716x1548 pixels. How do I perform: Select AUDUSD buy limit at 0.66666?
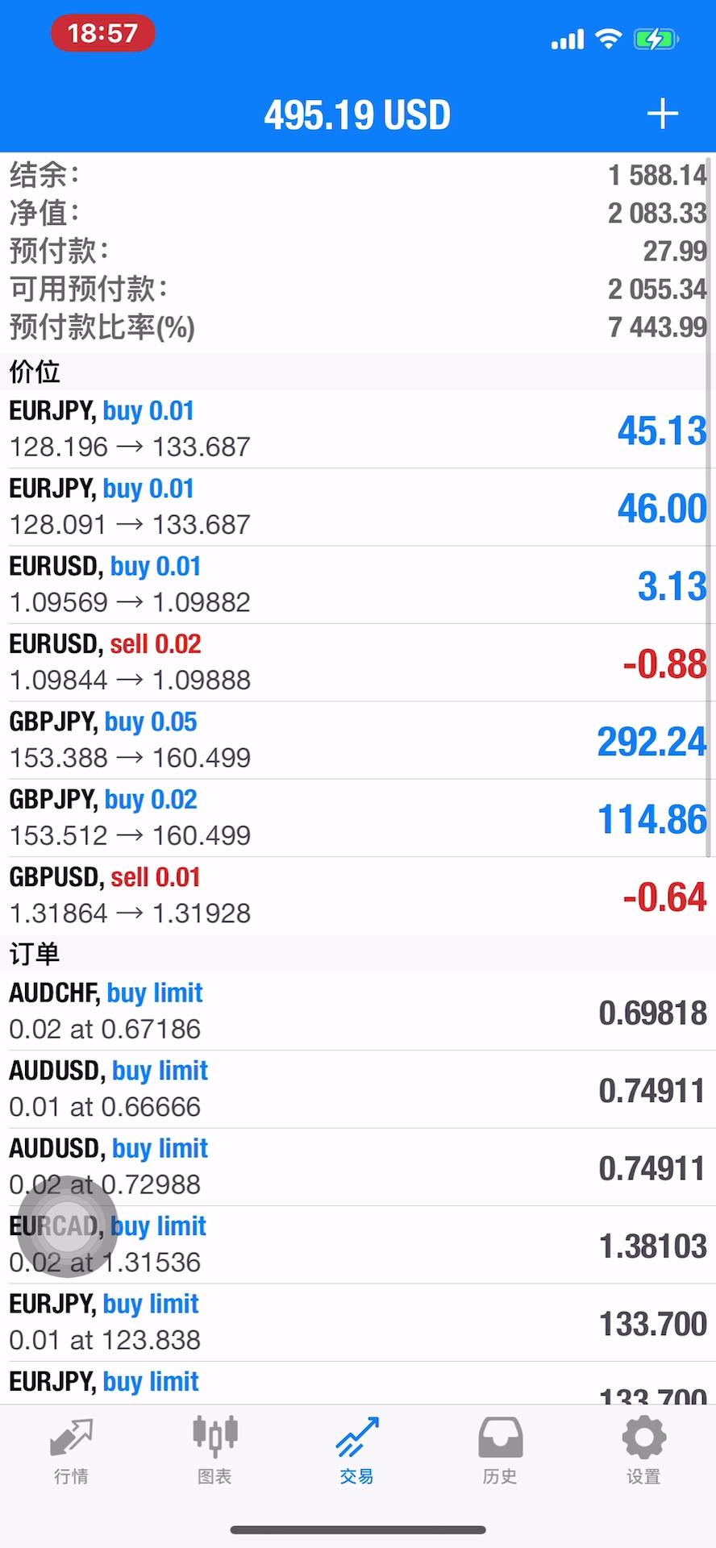pyautogui.click(x=358, y=1088)
